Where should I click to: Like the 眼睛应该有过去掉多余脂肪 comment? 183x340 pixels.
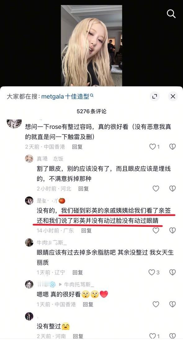tap(152, 272)
